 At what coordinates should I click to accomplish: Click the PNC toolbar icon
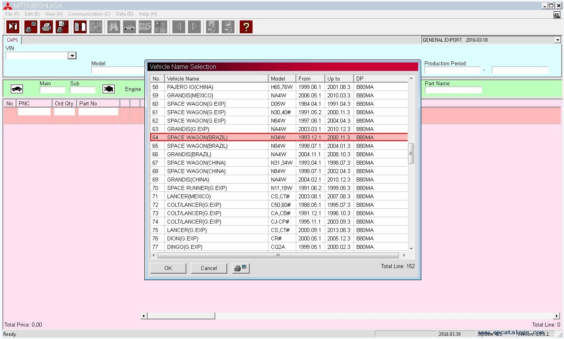click(145, 27)
